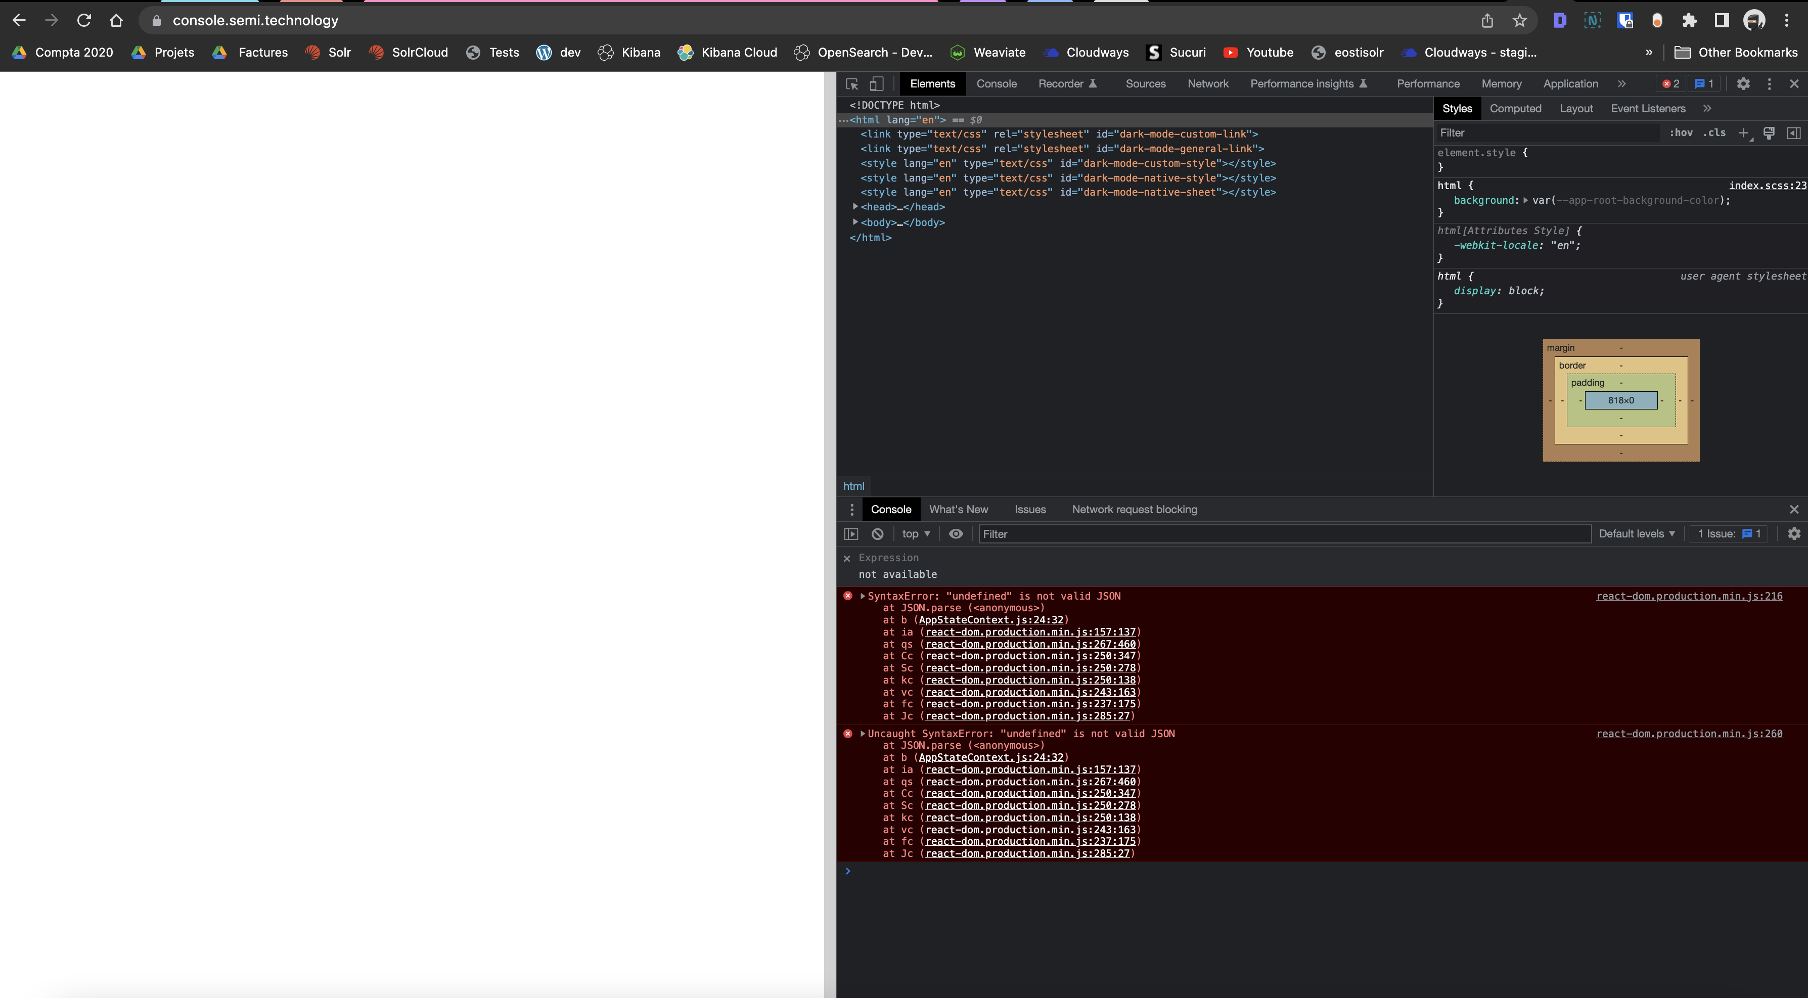Toggle element state with :hov
The height and width of the screenshot is (998, 1808).
tap(1682, 132)
